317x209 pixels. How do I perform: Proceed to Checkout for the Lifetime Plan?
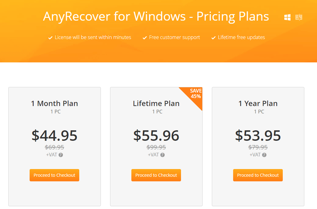point(156,175)
